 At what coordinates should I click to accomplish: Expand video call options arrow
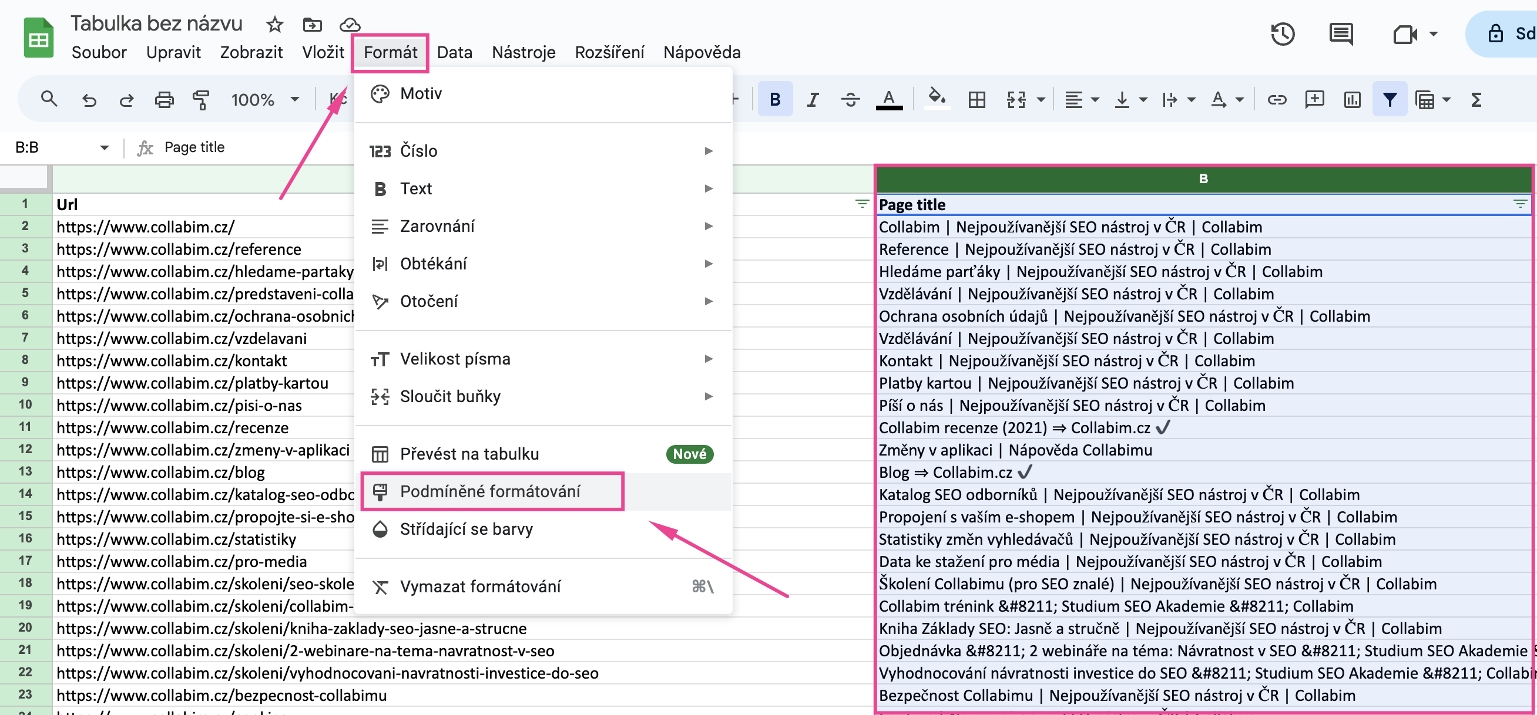[1433, 34]
